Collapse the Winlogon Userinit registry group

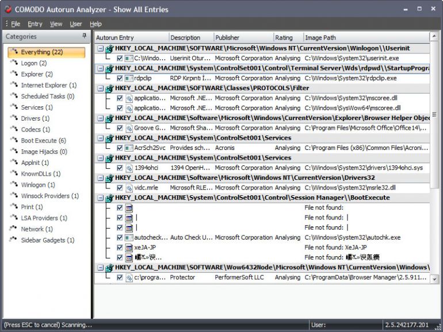(x=100, y=48)
